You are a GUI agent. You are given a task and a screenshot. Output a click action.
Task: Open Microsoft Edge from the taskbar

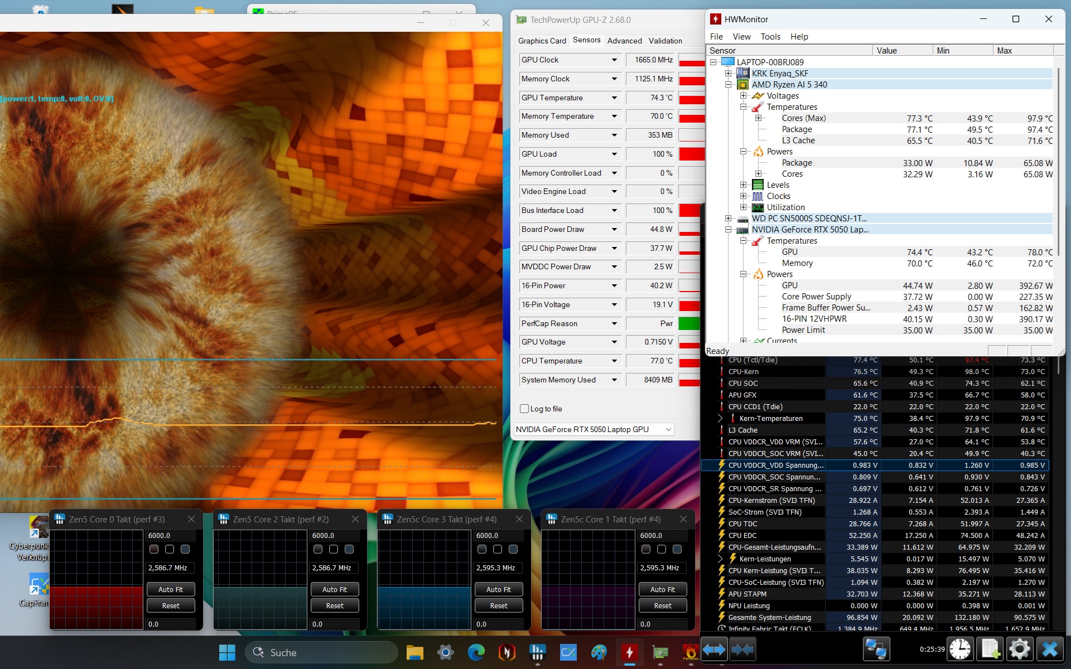(476, 652)
